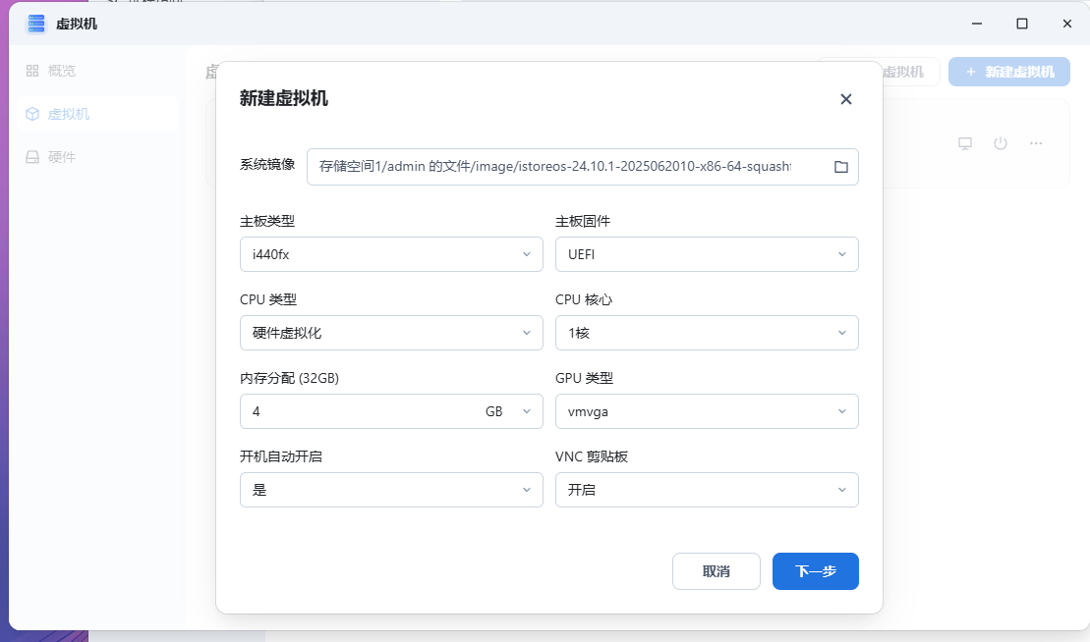
Task: Expand the 主板类型 i440fx dropdown
Action: click(x=391, y=254)
